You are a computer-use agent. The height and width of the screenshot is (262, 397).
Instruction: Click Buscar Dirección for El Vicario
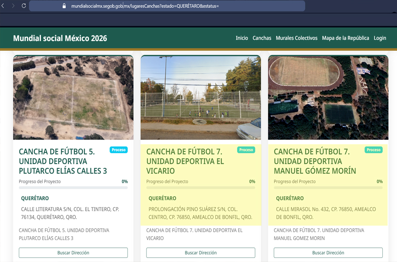(201, 253)
